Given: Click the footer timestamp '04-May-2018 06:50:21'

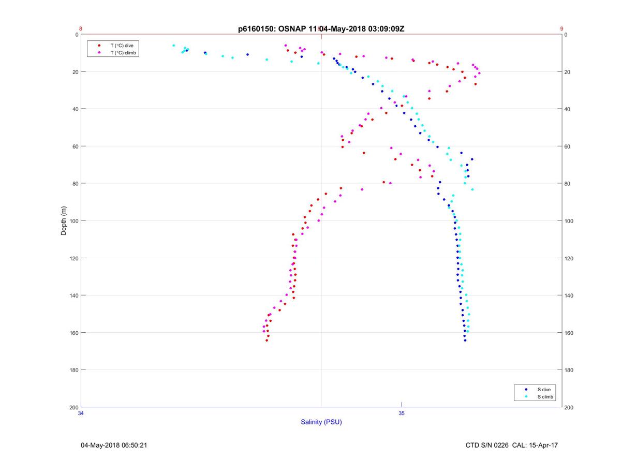Looking at the screenshot, I should coord(114,445).
